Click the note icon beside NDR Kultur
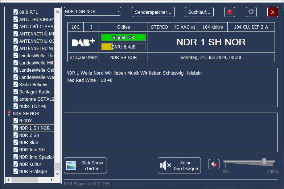284x189 pixels. (16, 164)
